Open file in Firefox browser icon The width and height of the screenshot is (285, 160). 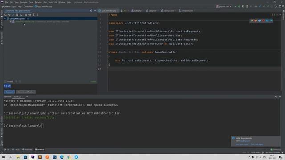click(x=256, y=20)
